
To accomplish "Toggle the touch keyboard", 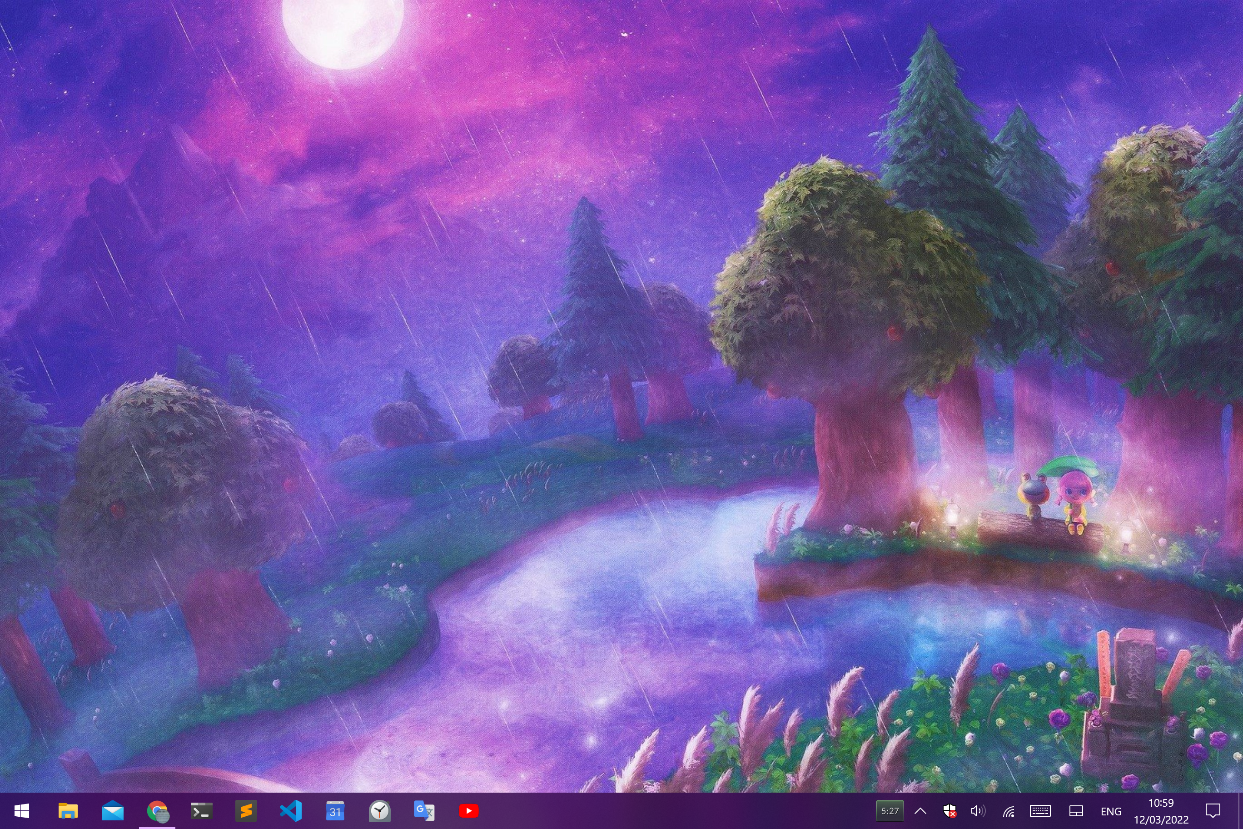I will click(1040, 810).
